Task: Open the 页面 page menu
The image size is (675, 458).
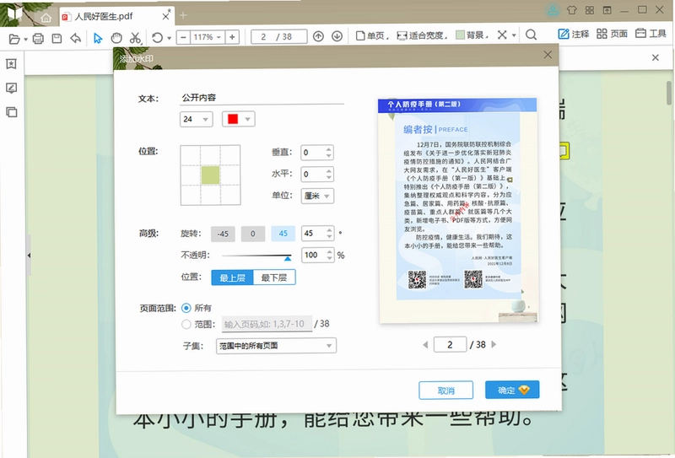Action: 612,34
